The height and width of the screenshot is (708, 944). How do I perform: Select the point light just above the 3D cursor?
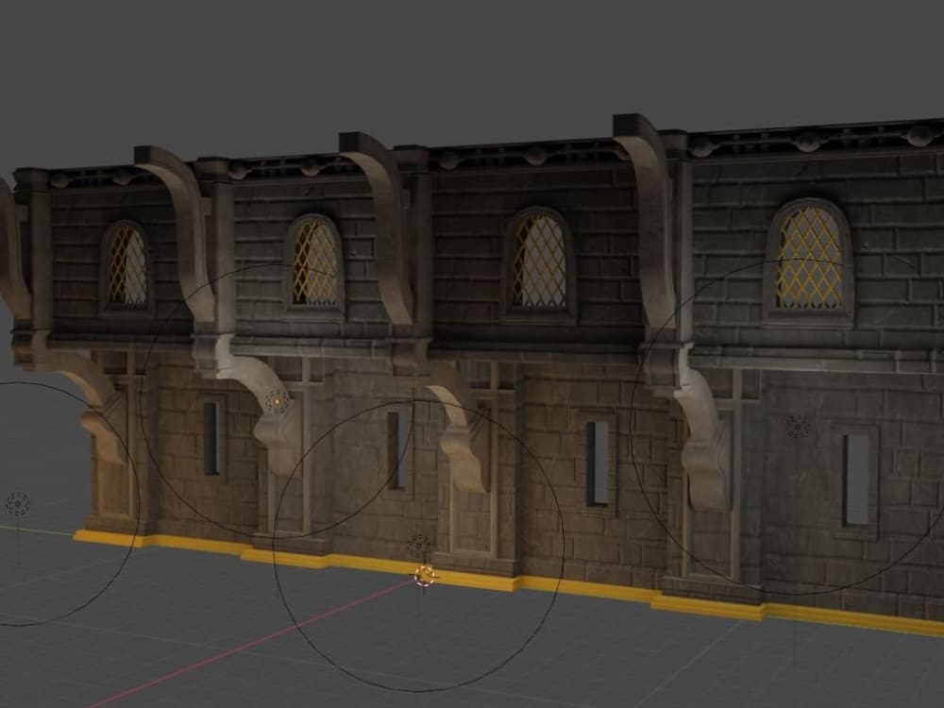point(418,546)
